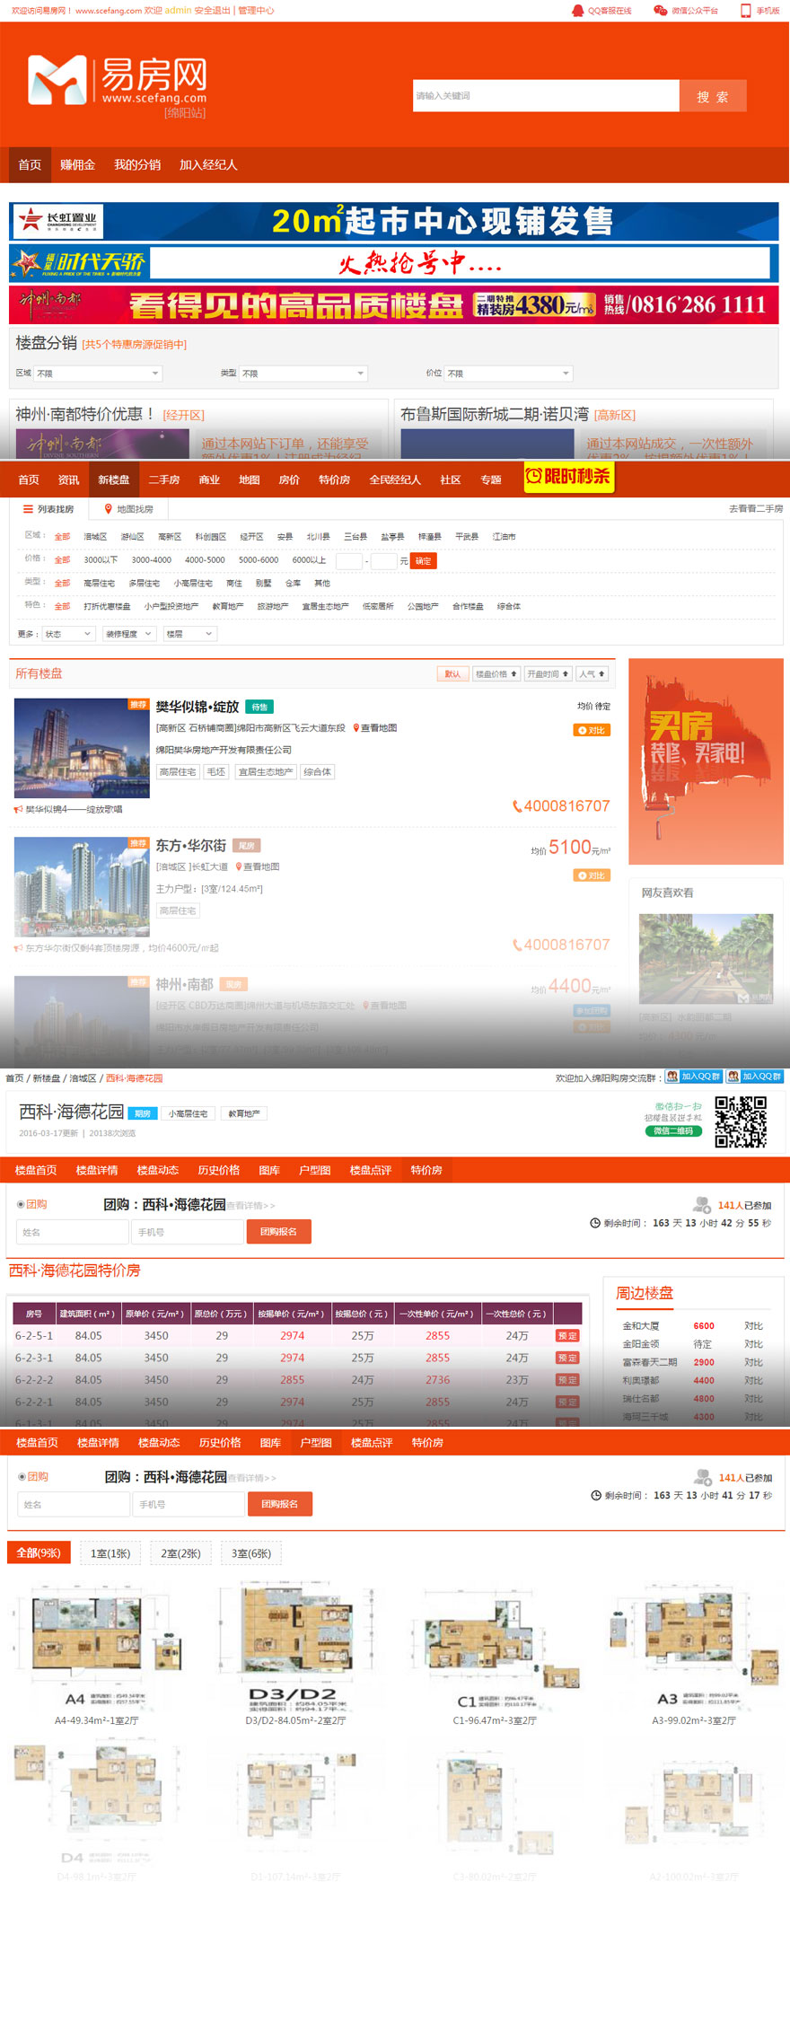Screen dimensions: 790x2040
Task: Click the megaphone icon beside 东方华尔街仅剩4套 news
Action: [18, 947]
